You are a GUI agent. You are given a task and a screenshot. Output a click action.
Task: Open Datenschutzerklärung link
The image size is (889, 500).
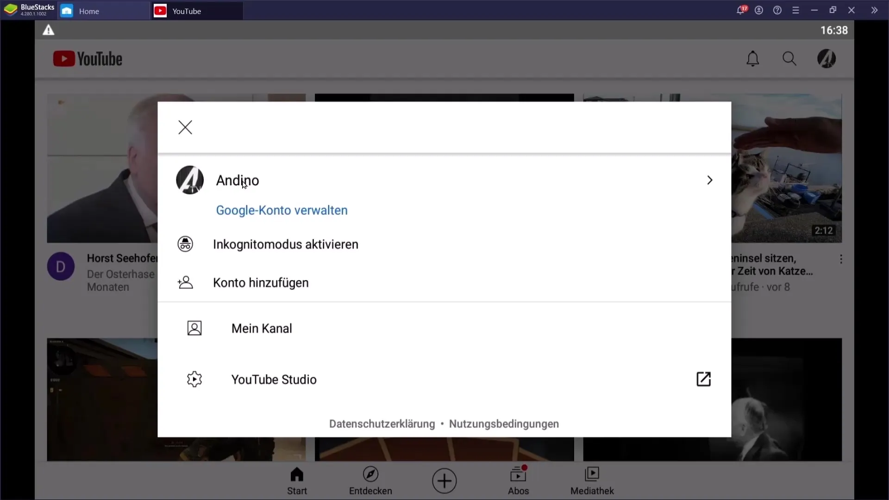point(382,424)
